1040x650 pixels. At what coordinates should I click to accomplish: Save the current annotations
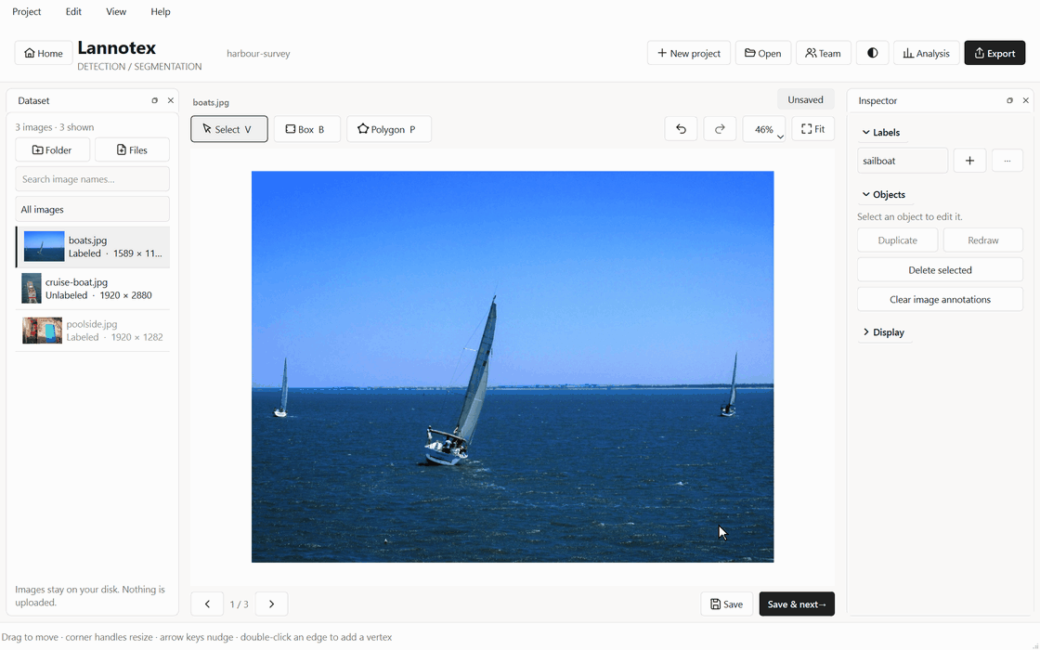tap(726, 604)
